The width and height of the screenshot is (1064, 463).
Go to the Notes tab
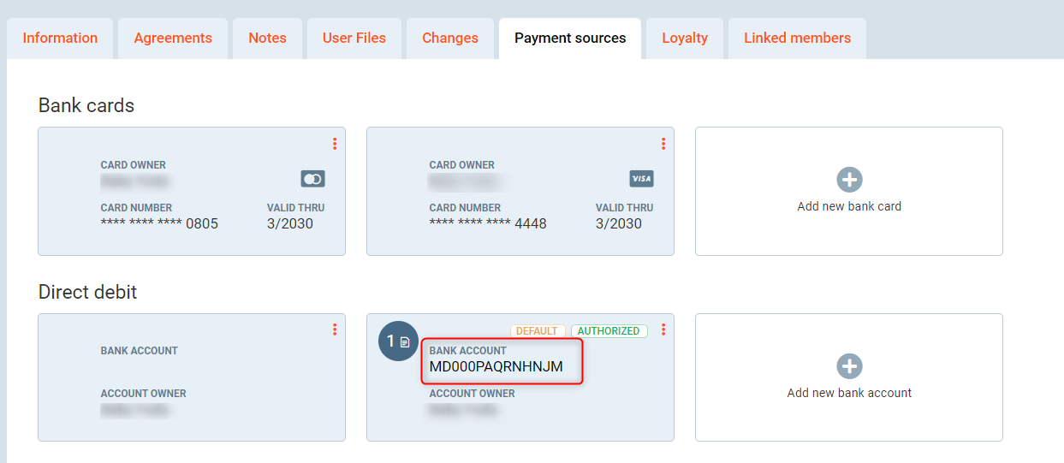(267, 38)
